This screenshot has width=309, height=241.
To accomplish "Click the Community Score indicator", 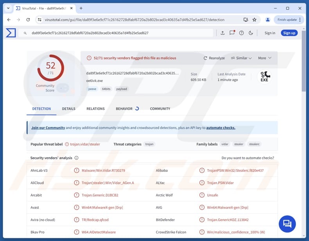I will (52, 88).
